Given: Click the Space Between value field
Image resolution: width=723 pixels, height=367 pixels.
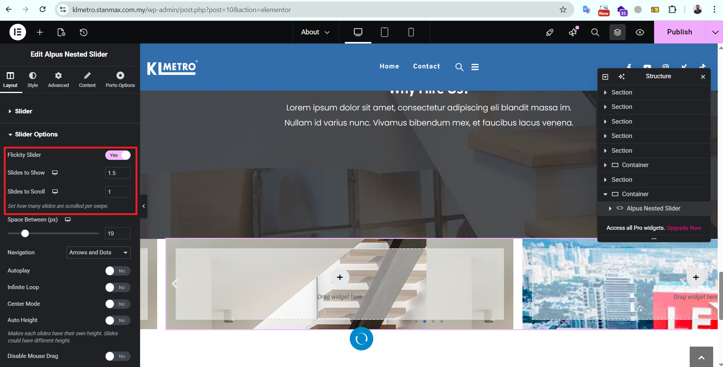Looking at the screenshot, I should pos(118,234).
